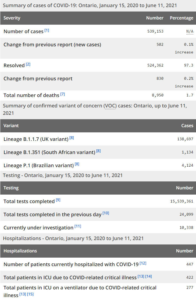The width and height of the screenshot is (196, 299).
Task: Click footnote 8 on the South African variant row
Action: pos(99,151)
